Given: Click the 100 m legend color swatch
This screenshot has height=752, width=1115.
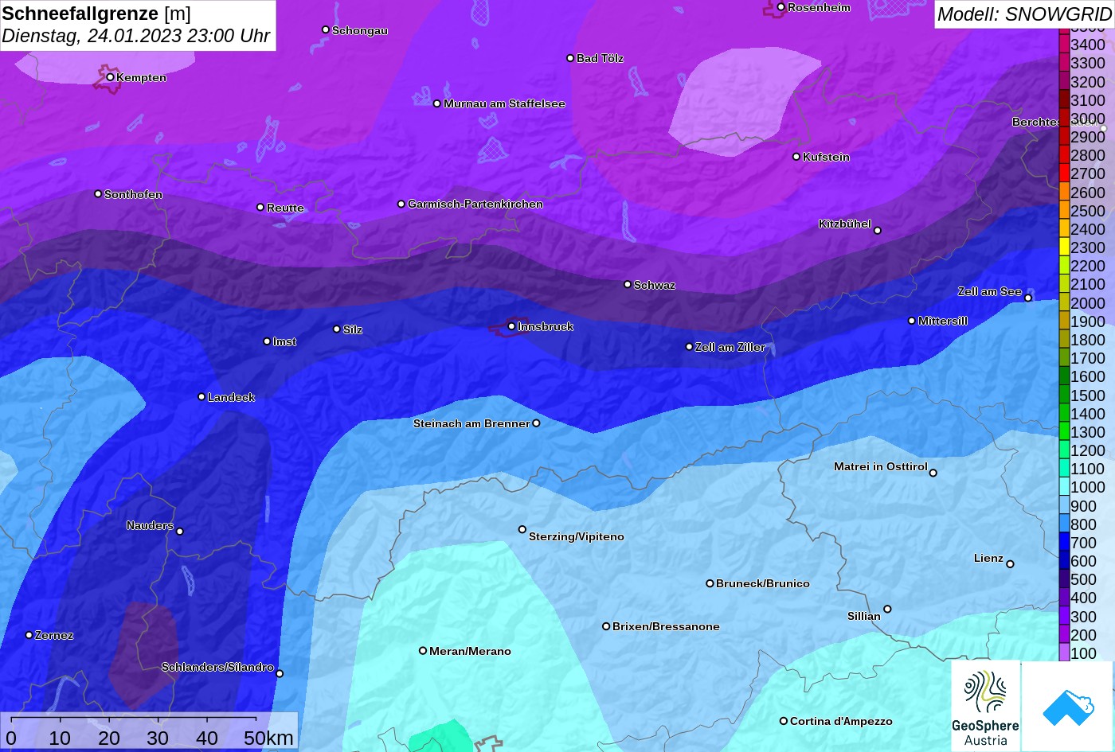Looking at the screenshot, I should pos(1064,653).
